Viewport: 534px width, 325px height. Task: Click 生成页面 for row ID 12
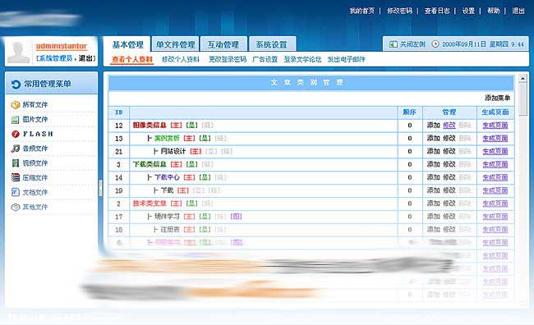coord(495,126)
